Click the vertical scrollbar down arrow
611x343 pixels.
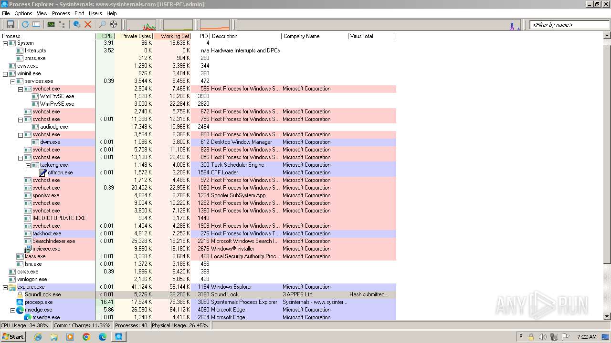click(607, 316)
